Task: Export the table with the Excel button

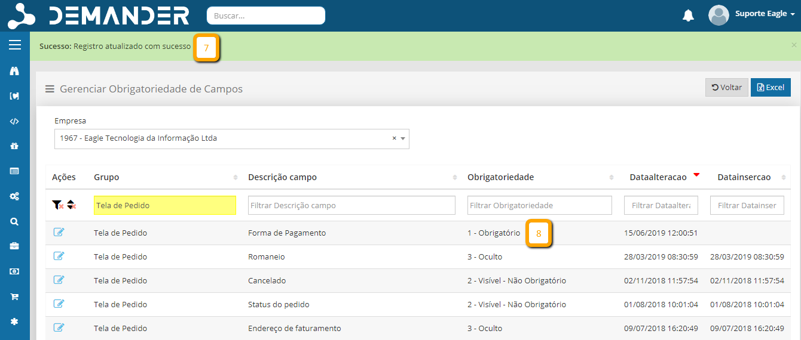Action: 771,87
